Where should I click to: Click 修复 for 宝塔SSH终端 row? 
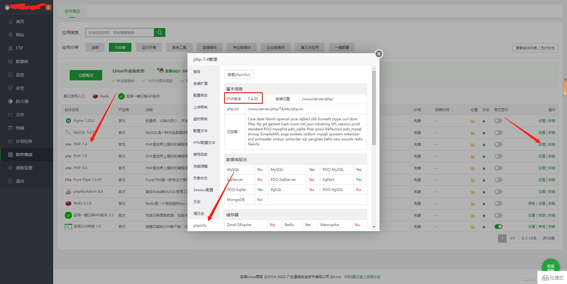point(542,227)
